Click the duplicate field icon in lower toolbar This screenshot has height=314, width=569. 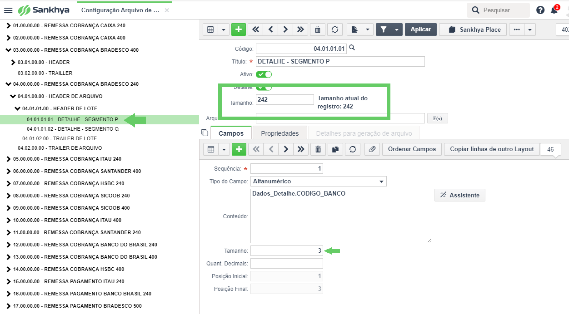tap(335, 149)
